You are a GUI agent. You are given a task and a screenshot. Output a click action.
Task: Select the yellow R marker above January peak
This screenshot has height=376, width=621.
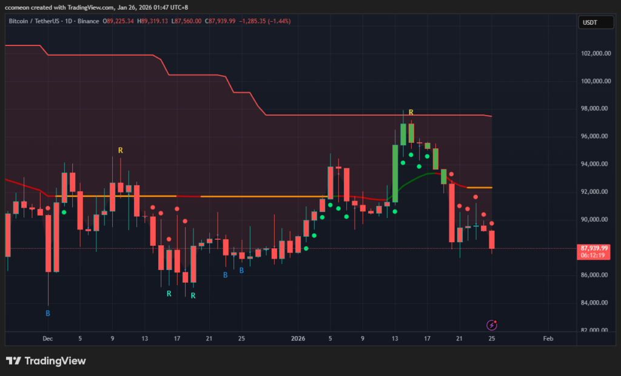point(411,113)
